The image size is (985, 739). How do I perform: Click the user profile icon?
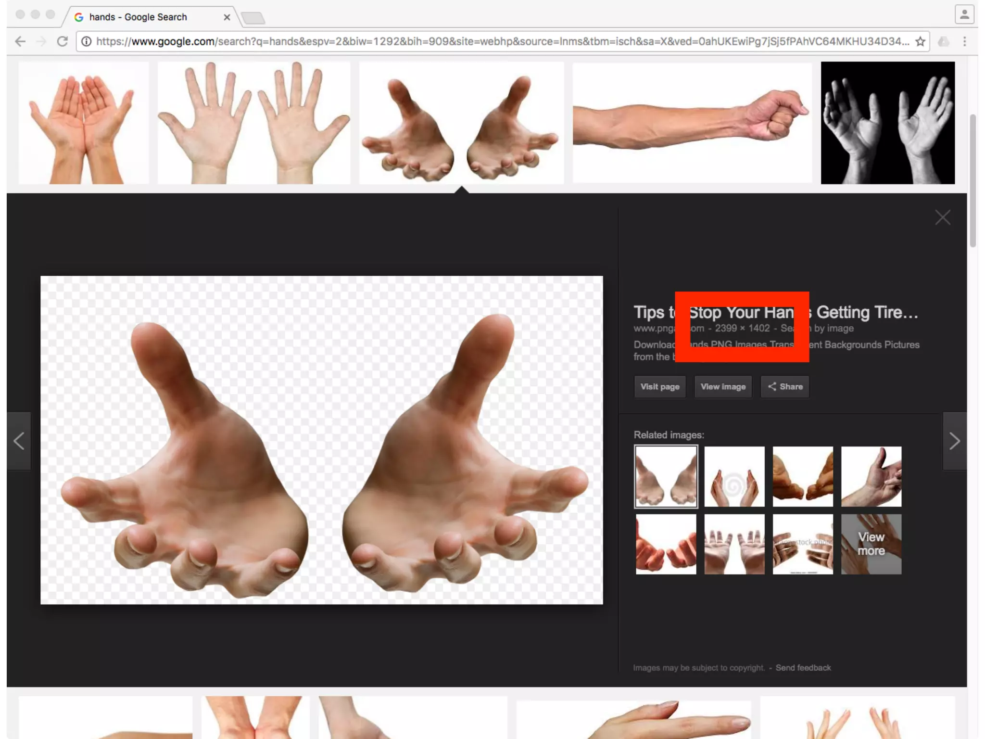[964, 15]
